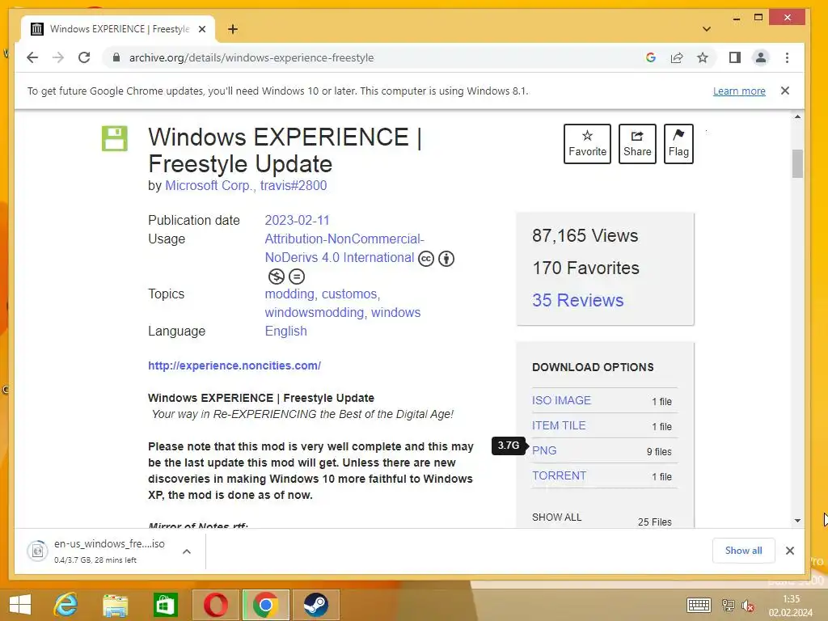This screenshot has height=621, width=828.
Task: Dismiss the Chrome update infobar
Action: coord(785,91)
